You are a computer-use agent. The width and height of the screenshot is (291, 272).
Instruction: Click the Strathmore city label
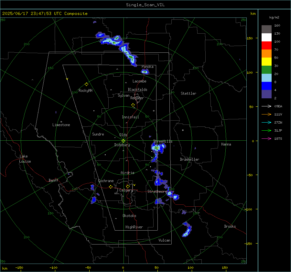point(157,191)
